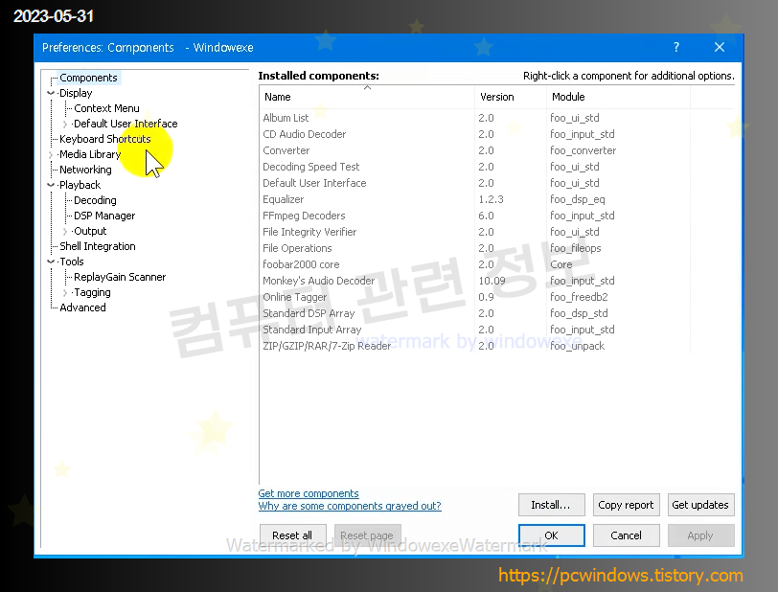This screenshot has width=778, height=592.
Task: Open the Context Menu page
Action: [106, 108]
